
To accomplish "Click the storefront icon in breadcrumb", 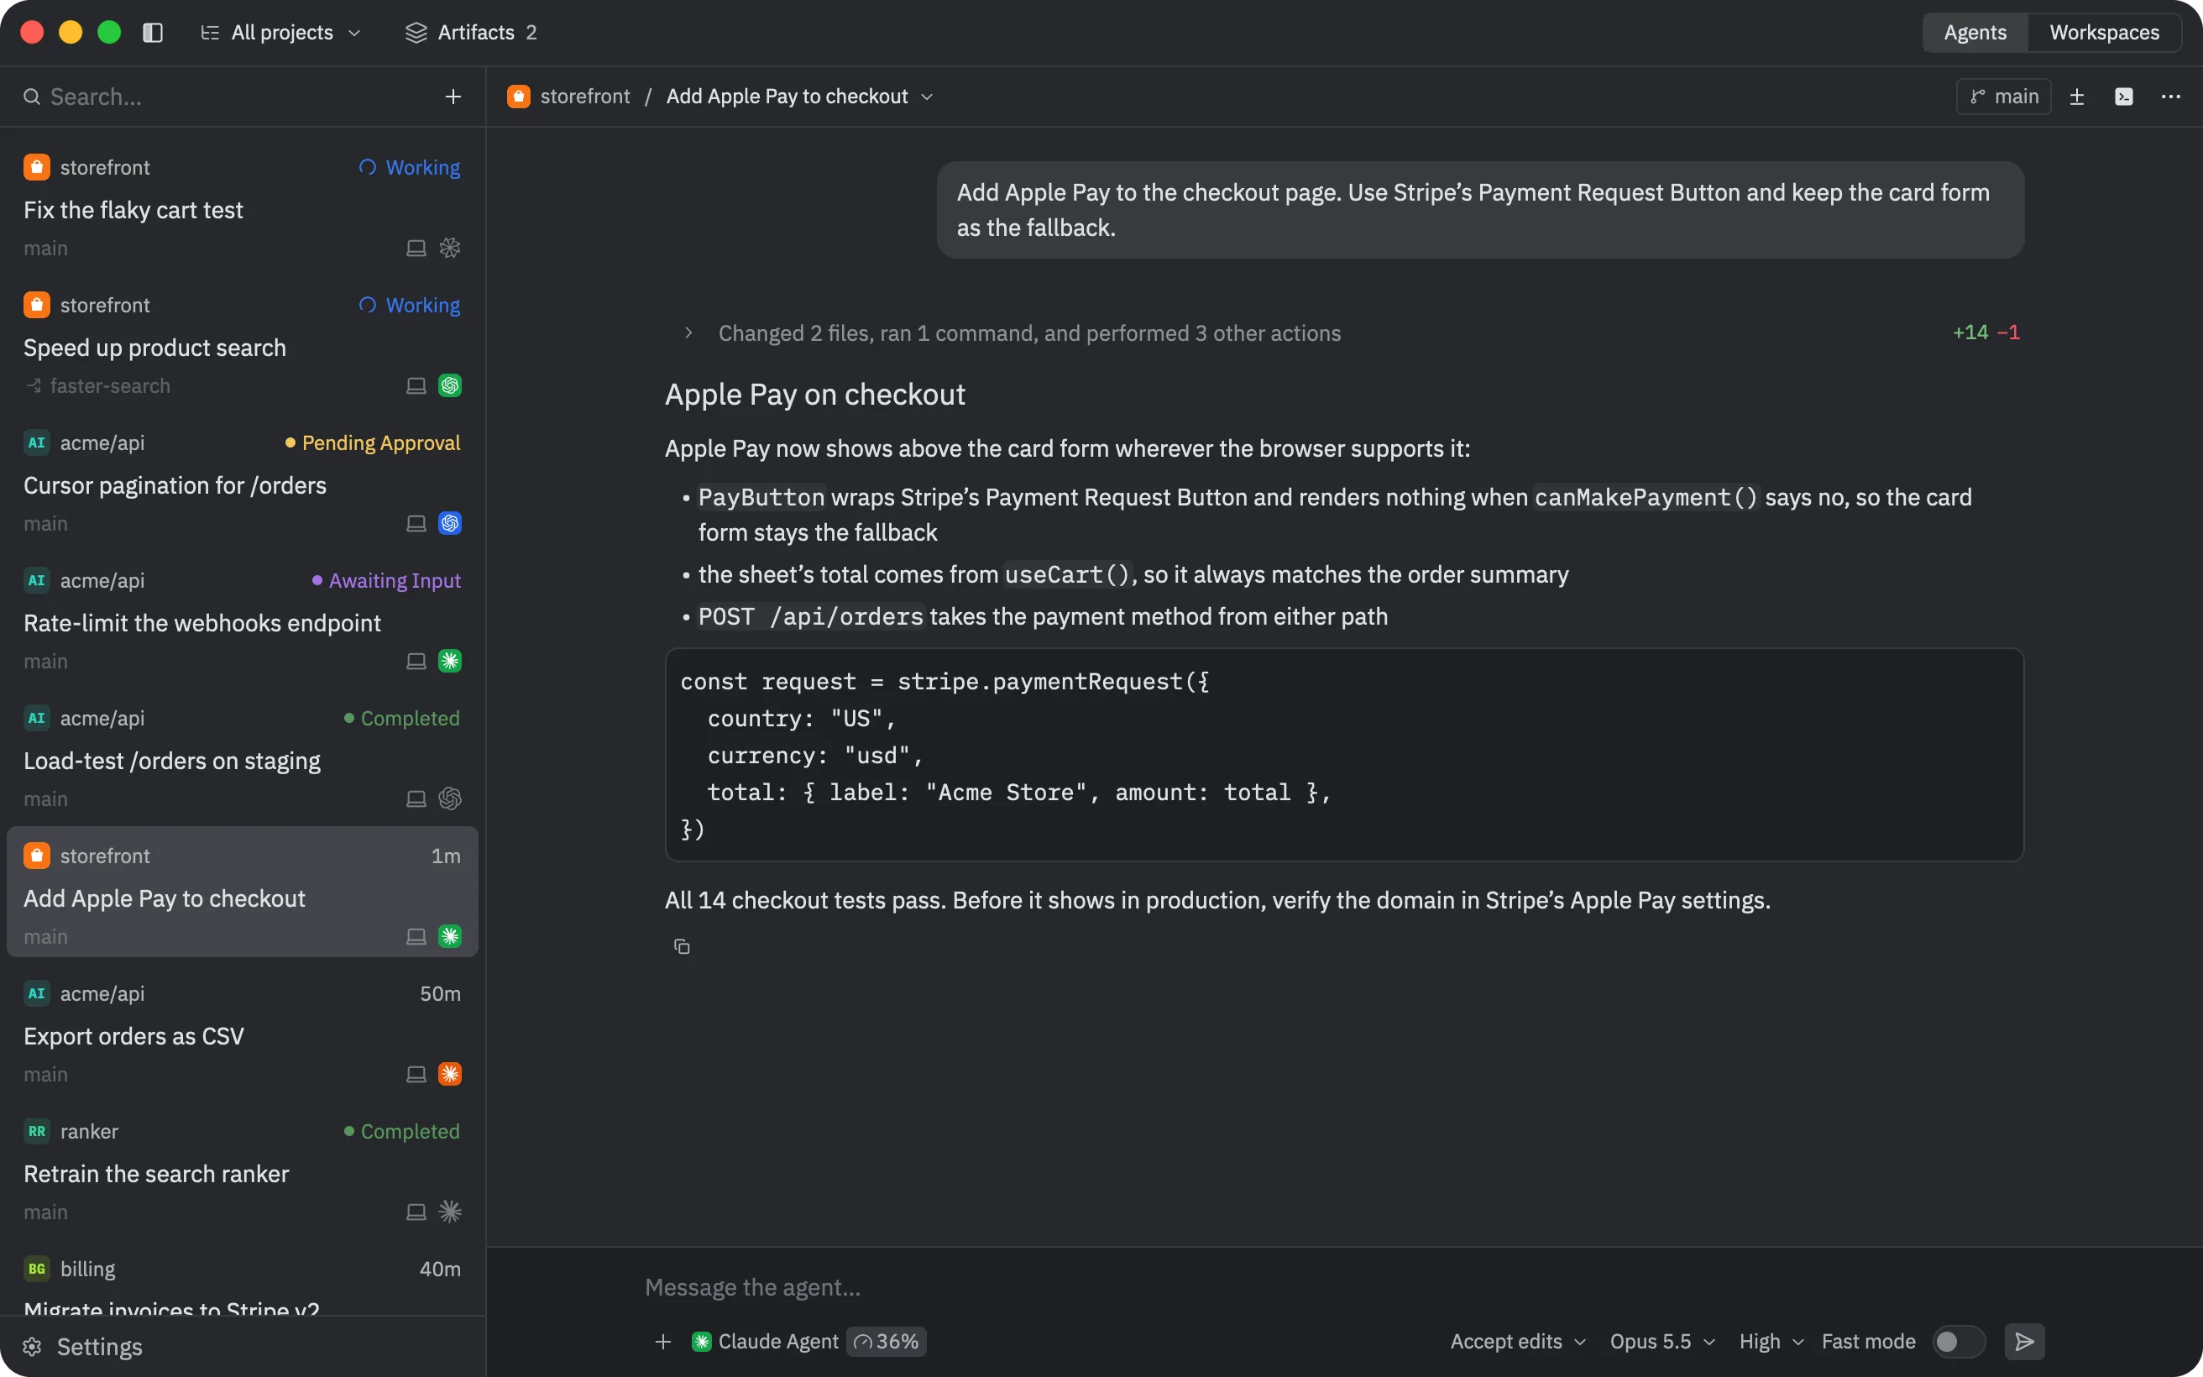I will pyautogui.click(x=519, y=97).
